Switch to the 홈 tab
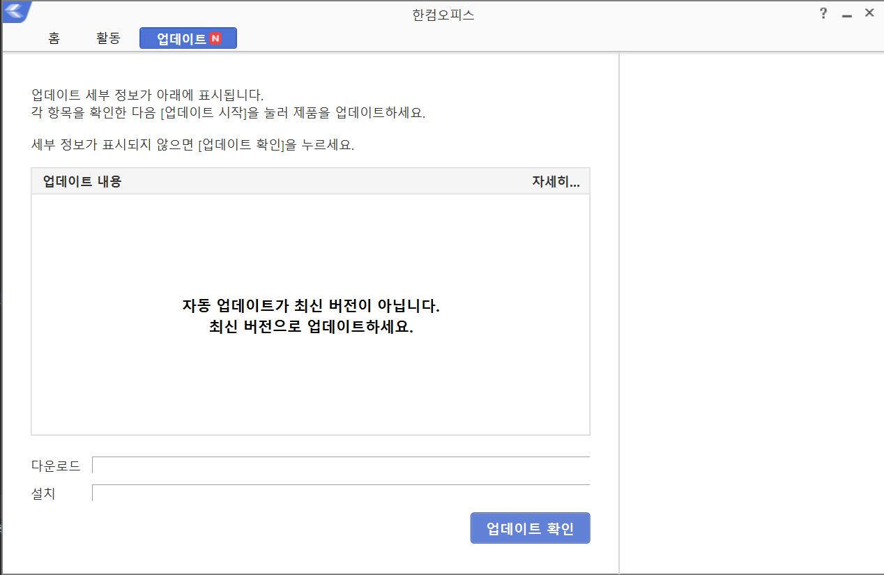The width and height of the screenshot is (884, 575). point(54,38)
